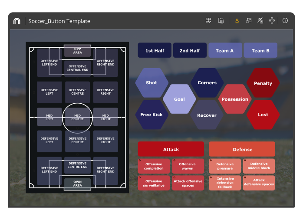Open the info icon in toolbar
Viewport: 303px width, 220px height.
point(285,20)
